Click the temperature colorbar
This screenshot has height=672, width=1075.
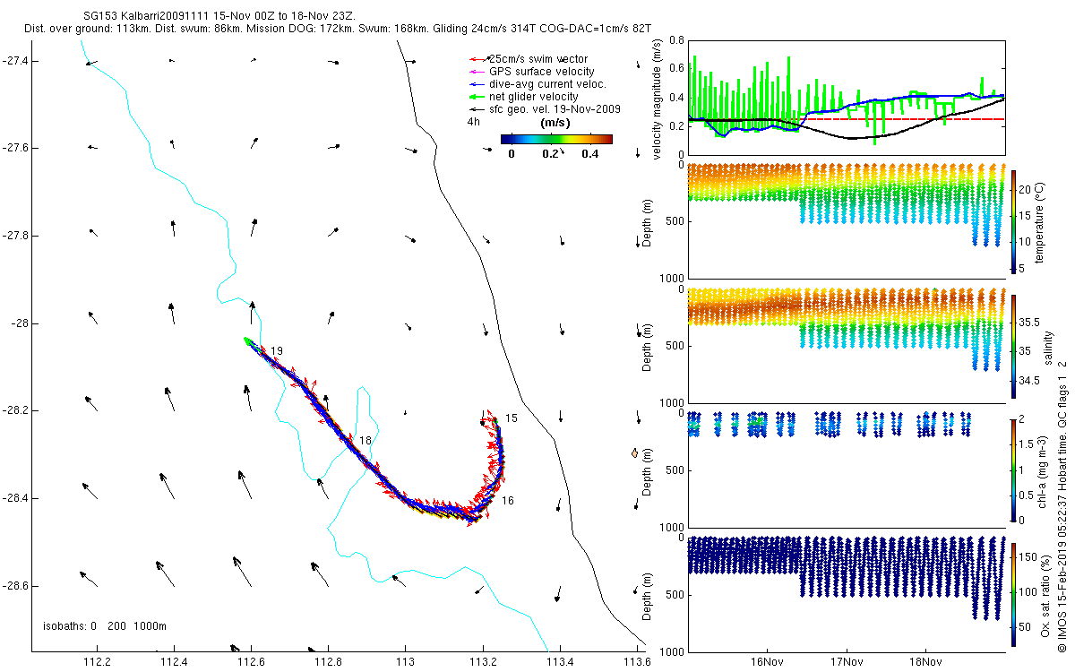[x=1015, y=220]
